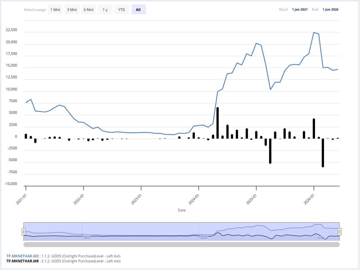
Task: Click the Select range label
Action: click(35, 10)
